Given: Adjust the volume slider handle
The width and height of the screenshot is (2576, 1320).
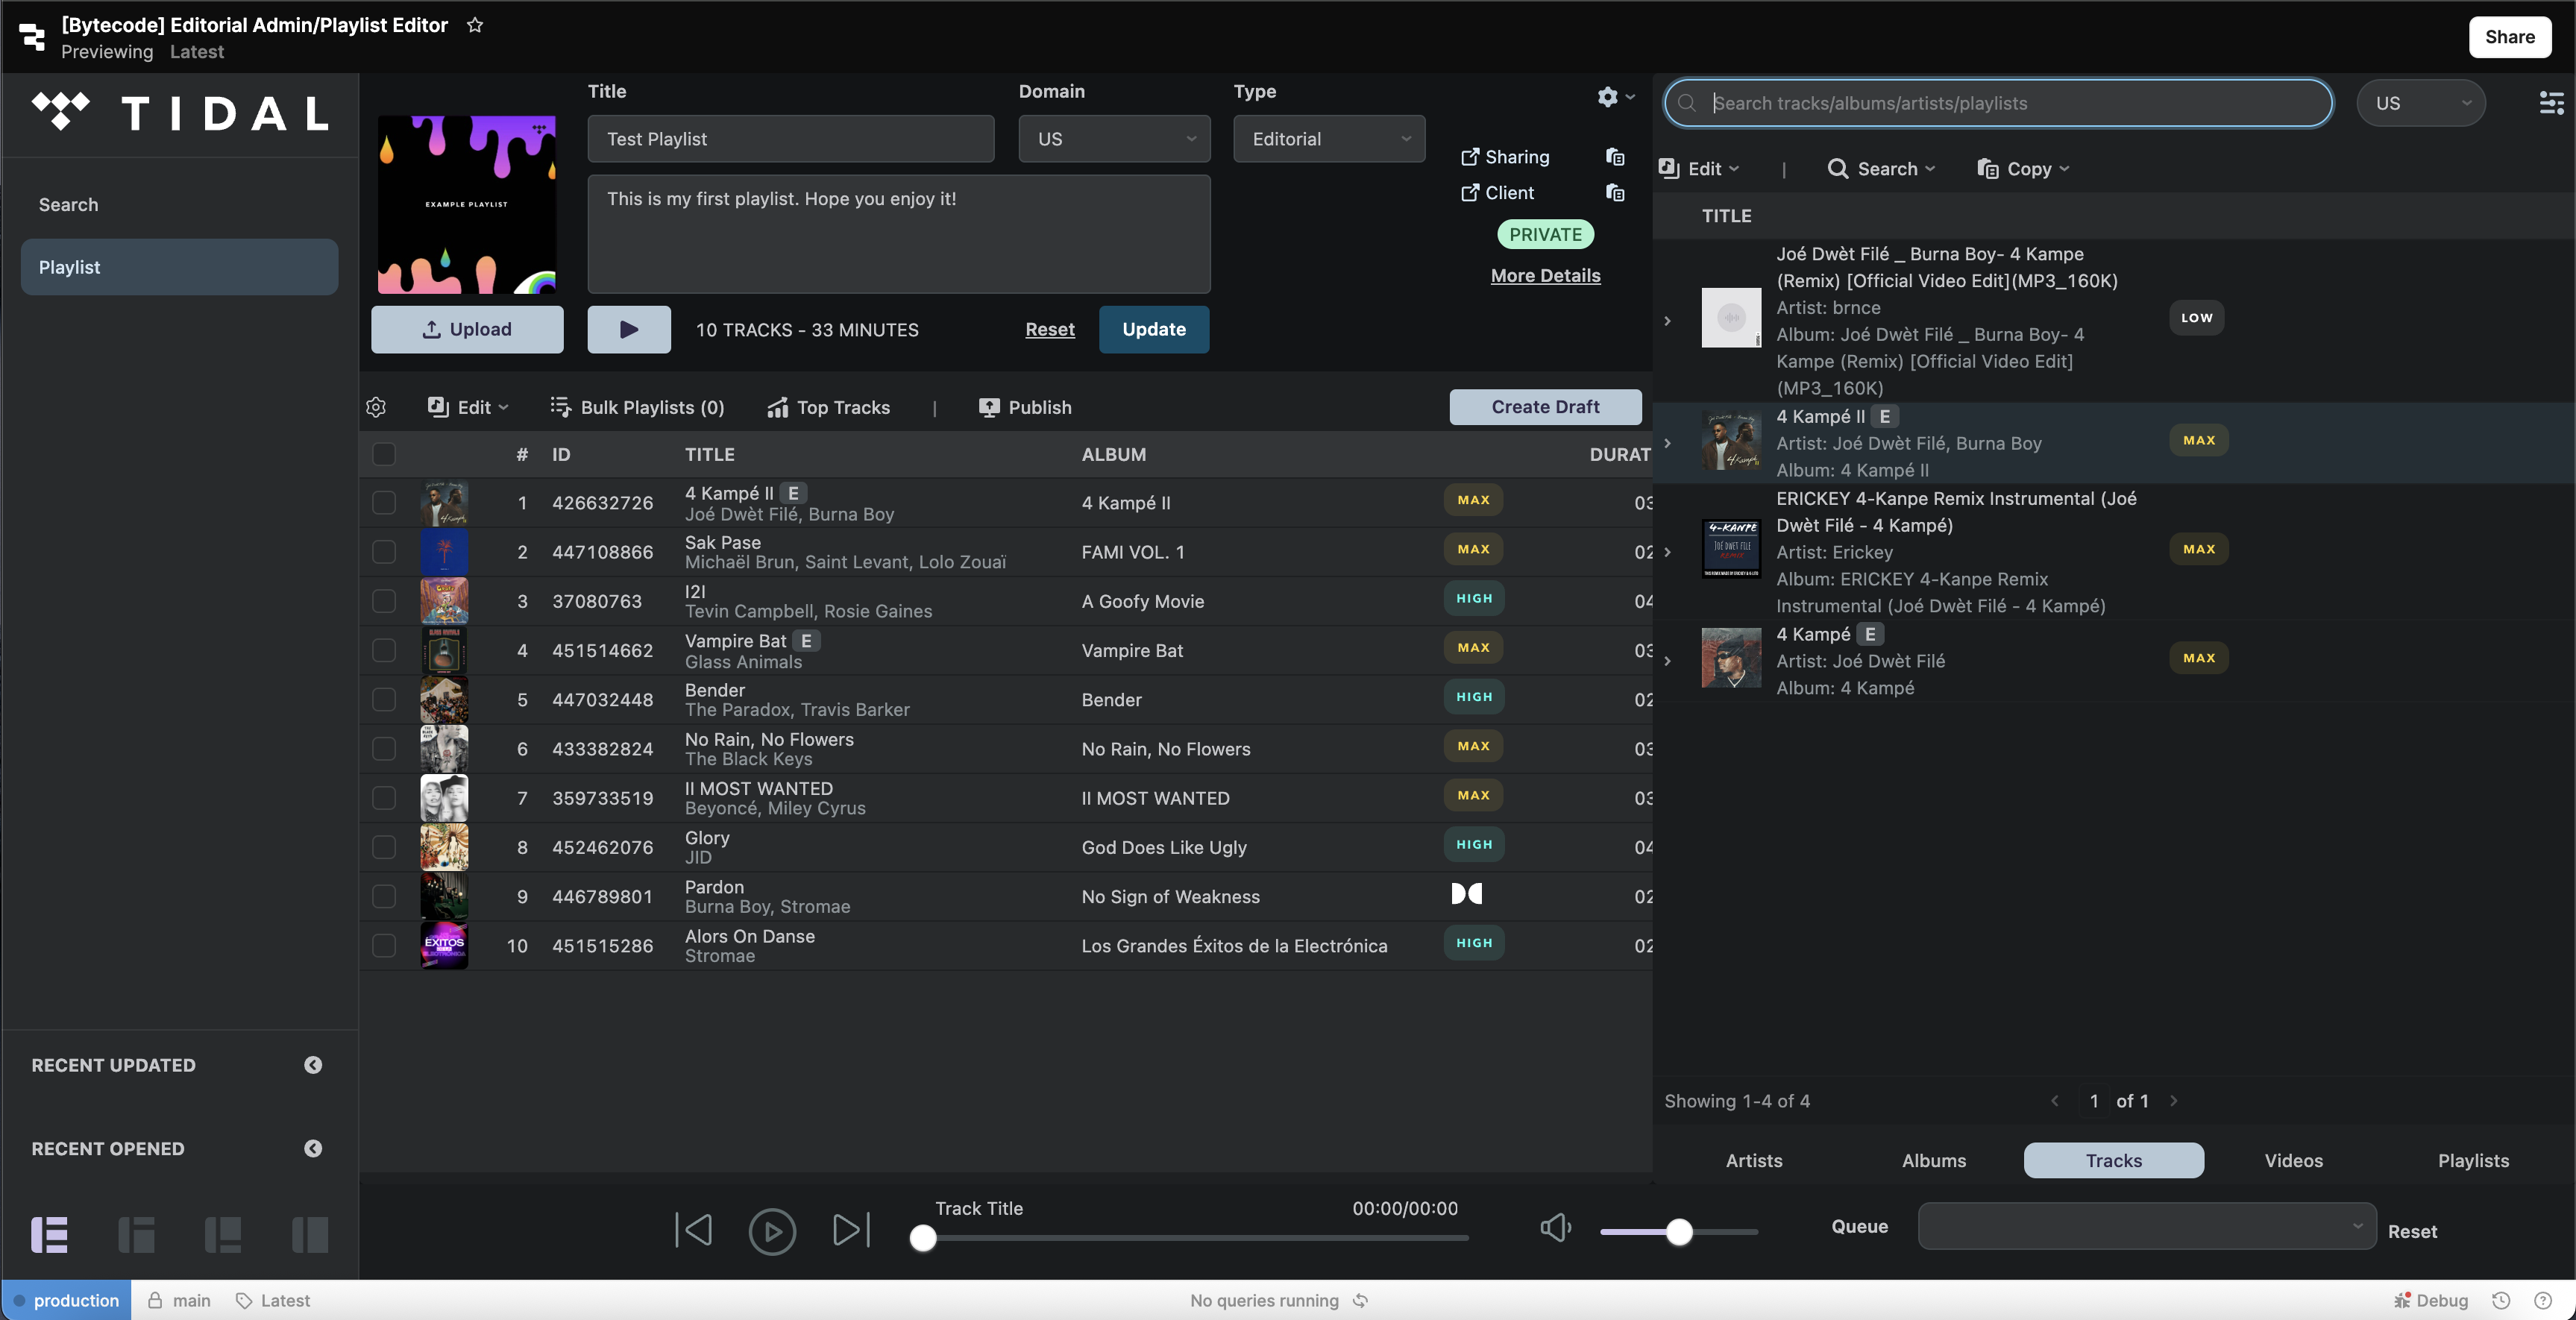Looking at the screenshot, I should tap(1679, 1232).
